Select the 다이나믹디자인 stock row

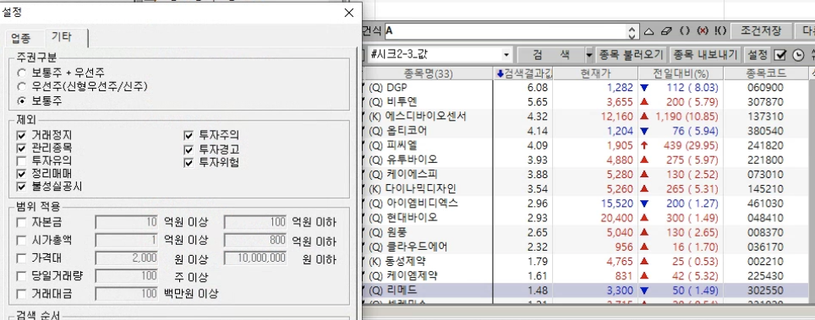pyautogui.click(x=586, y=188)
